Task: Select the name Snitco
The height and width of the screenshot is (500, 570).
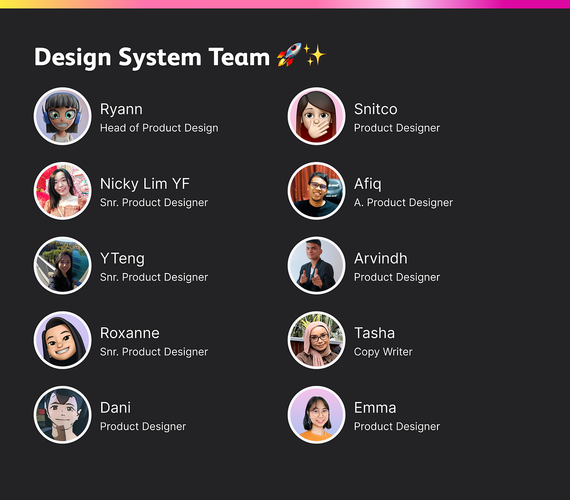Action: pyautogui.click(x=376, y=109)
